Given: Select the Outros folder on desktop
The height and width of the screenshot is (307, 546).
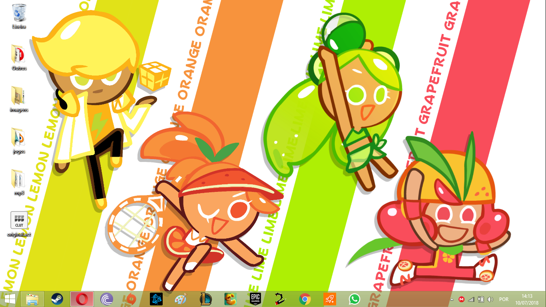Looking at the screenshot, I should coord(19,58).
